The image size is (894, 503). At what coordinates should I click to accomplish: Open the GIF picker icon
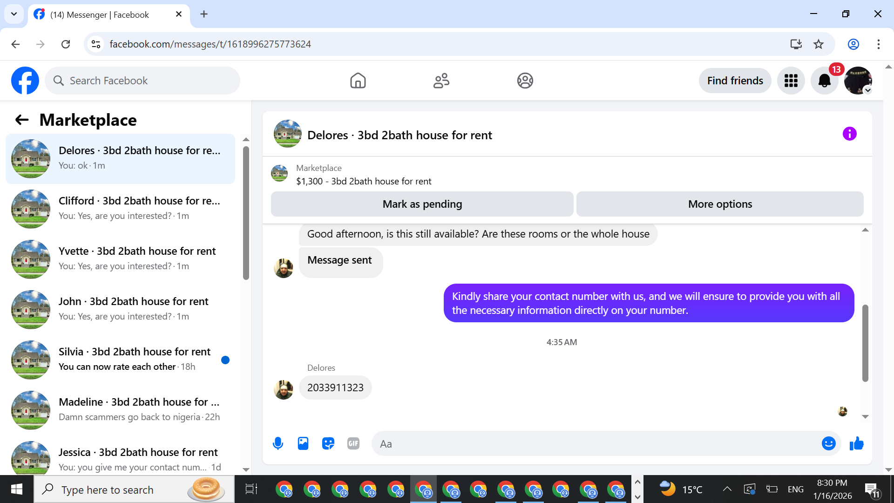click(x=353, y=443)
